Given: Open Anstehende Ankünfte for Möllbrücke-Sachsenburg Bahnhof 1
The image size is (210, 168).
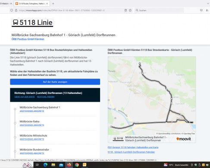Looking at the screenshot, I should (x=32, y=111).
